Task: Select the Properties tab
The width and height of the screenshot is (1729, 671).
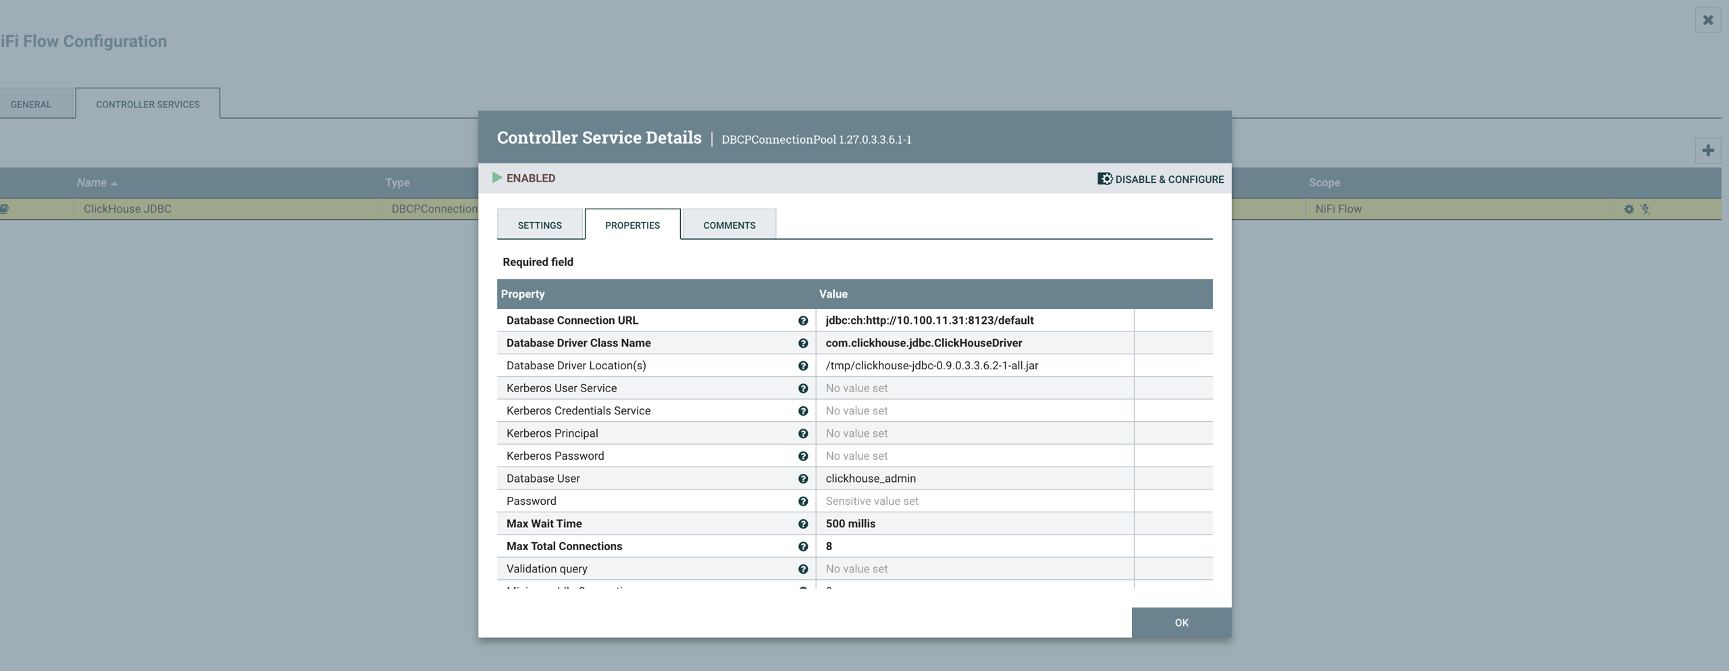Action: [633, 224]
